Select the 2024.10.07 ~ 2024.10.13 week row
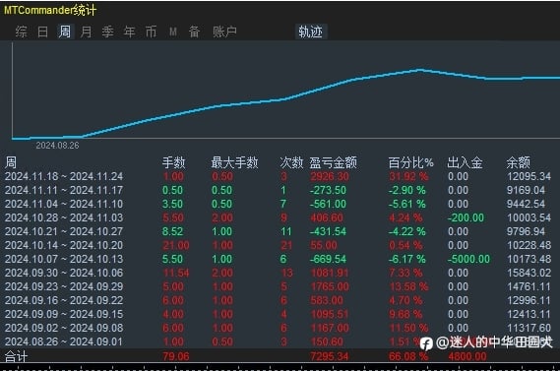Viewport: 560px width, 371px height. click(x=280, y=259)
